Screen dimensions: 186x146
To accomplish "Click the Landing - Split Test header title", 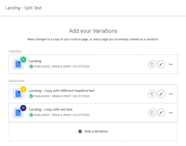I will tap(23, 8).
